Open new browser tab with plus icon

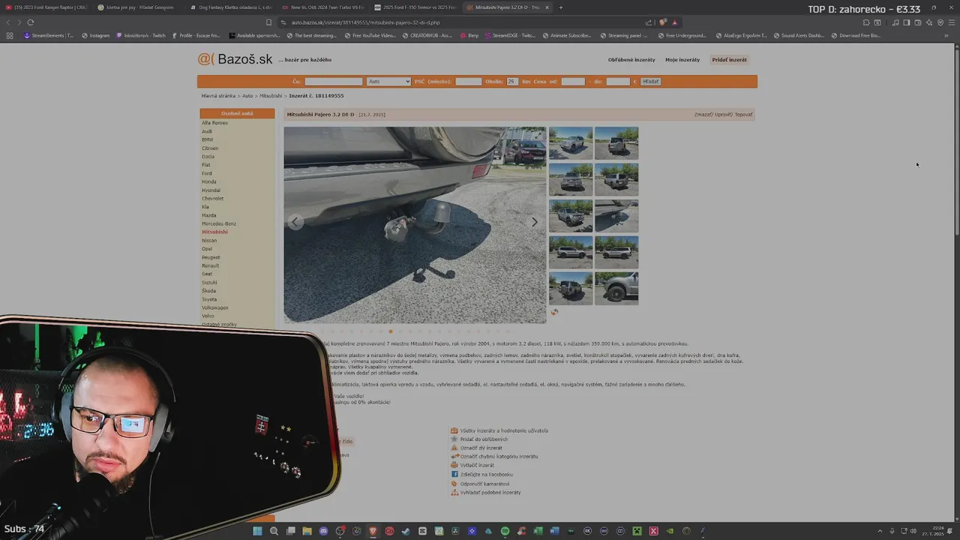pyautogui.click(x=560, y=7)
